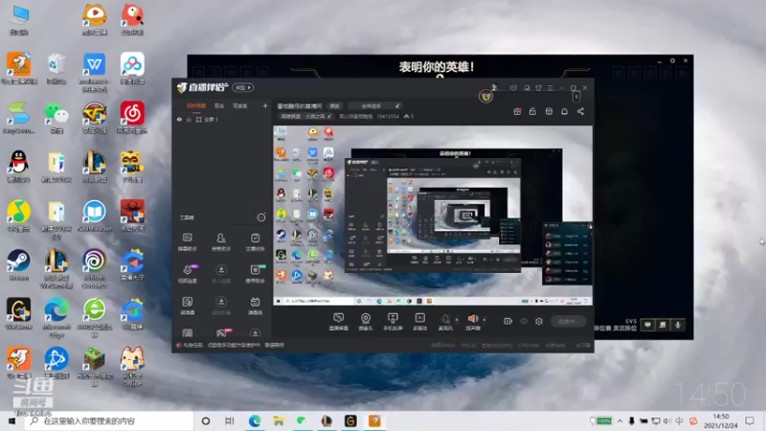Select the Microsoft Edge desktop shortcut
The height and width of the screenshot is (431, 766).
tap(56, 318)
